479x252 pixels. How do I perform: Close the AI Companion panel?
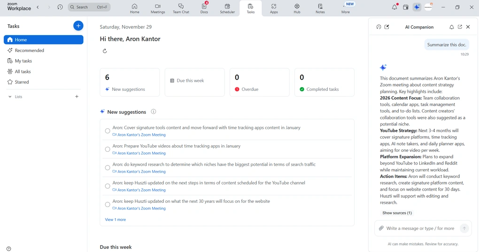point(468,27)
